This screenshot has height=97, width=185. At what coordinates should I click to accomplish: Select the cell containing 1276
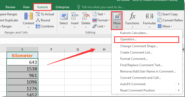coord(22,88)
